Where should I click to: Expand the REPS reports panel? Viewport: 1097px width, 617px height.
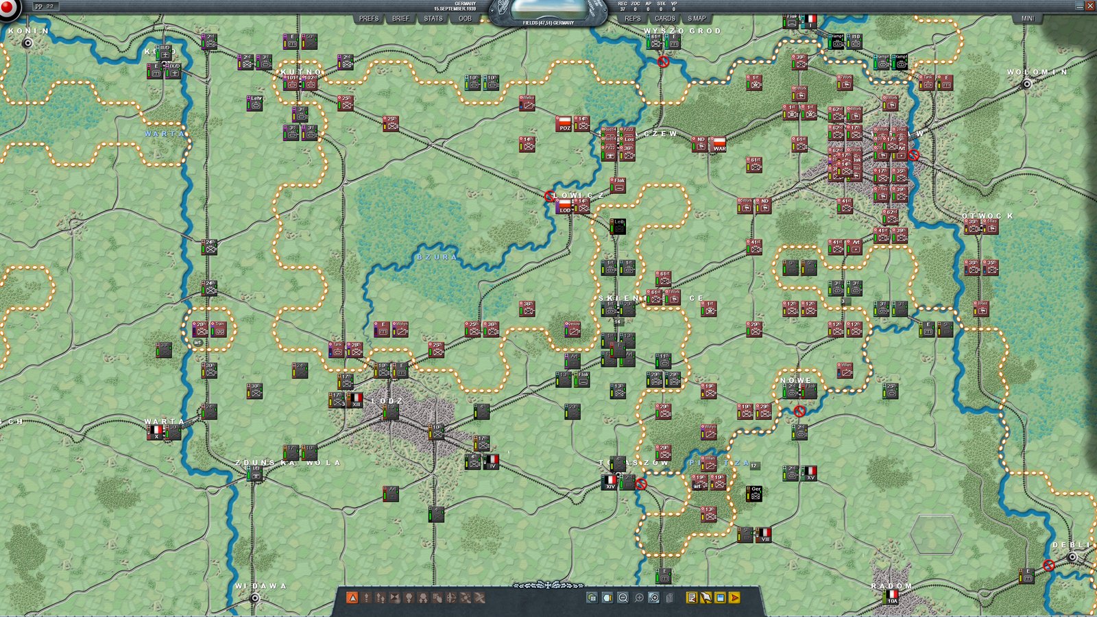[632, 19]
